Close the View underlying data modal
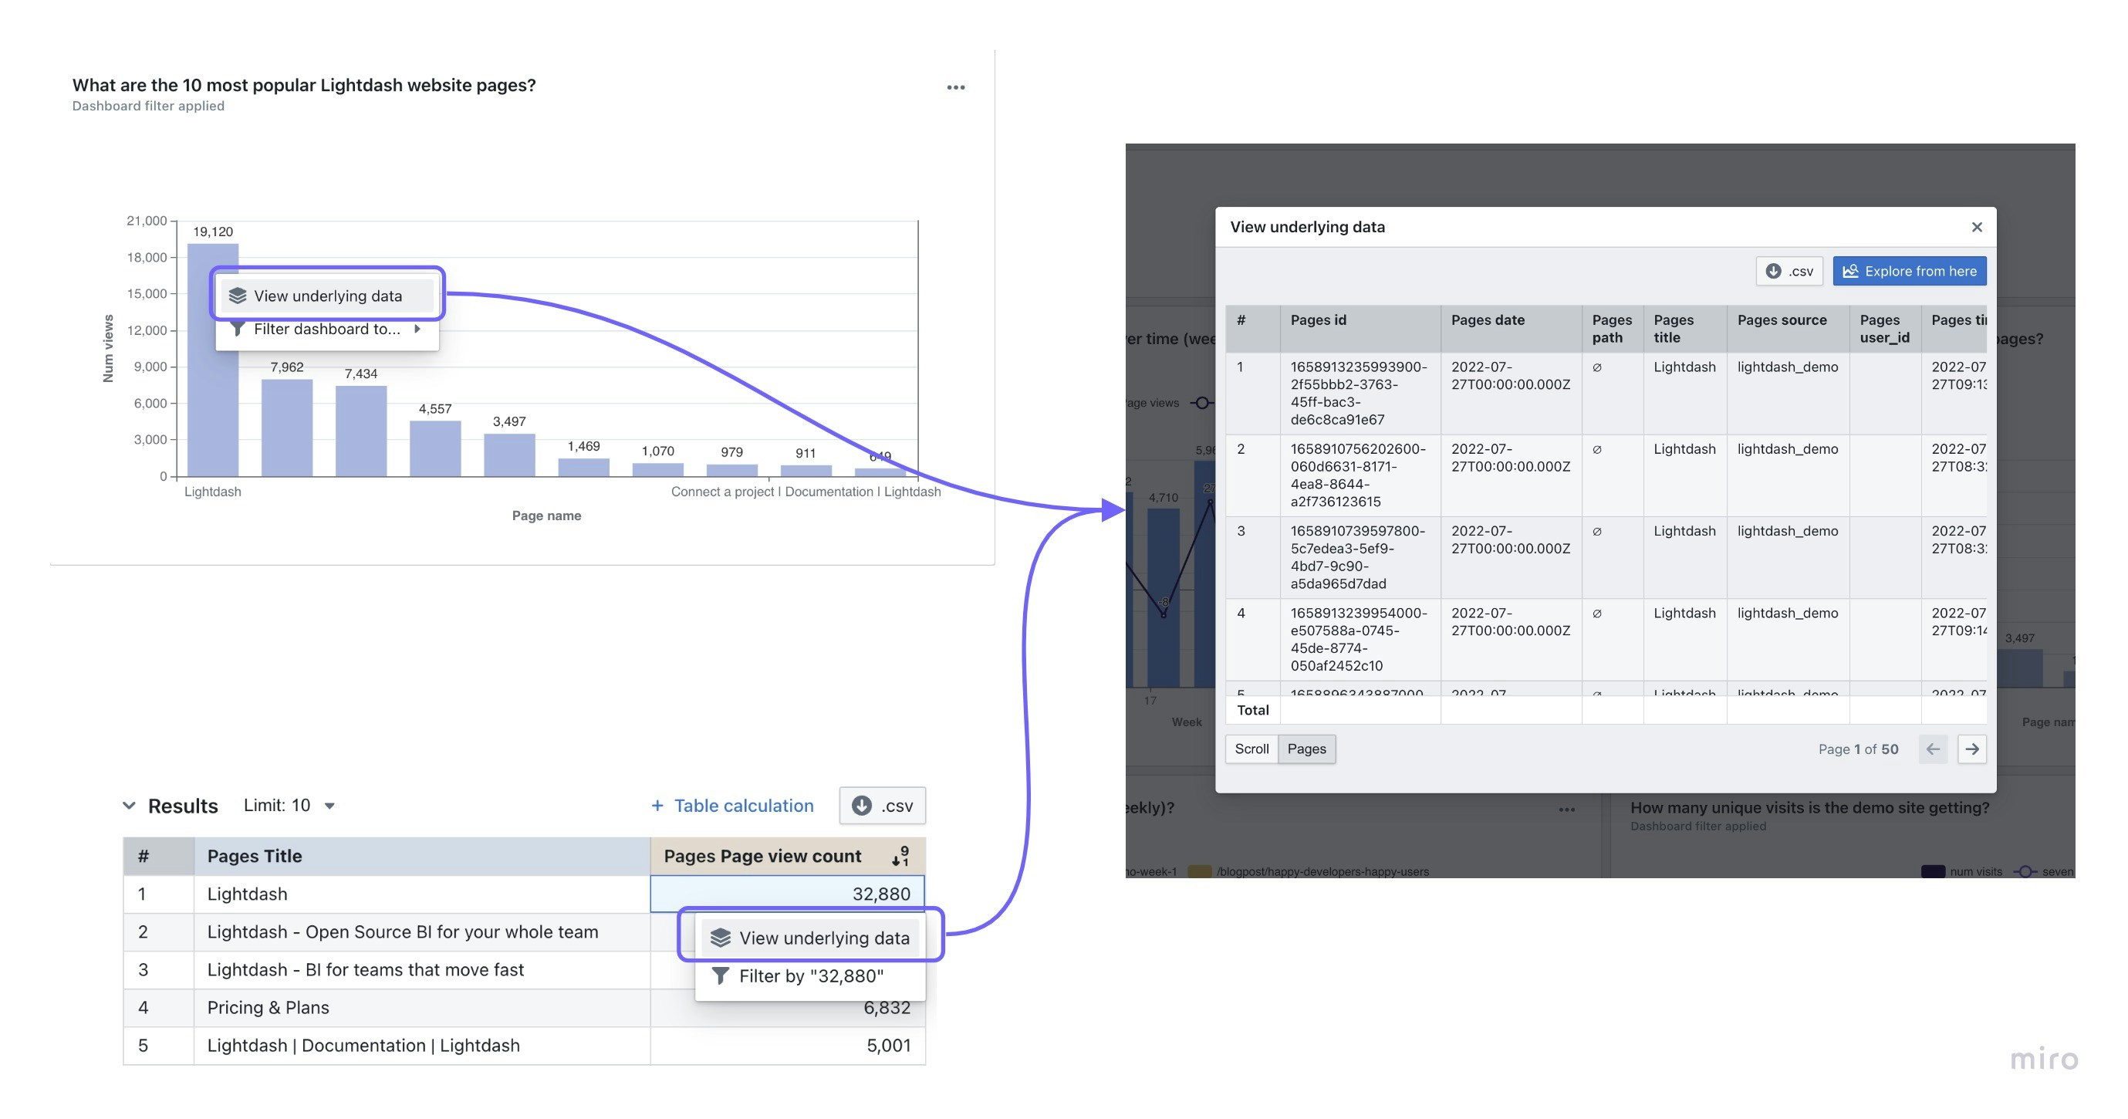The height and width of the screenshot is (1119, 2128). (1976, 227)
